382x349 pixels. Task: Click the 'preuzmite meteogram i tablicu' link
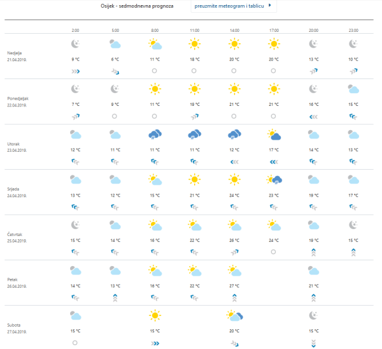tap(230, 6)
